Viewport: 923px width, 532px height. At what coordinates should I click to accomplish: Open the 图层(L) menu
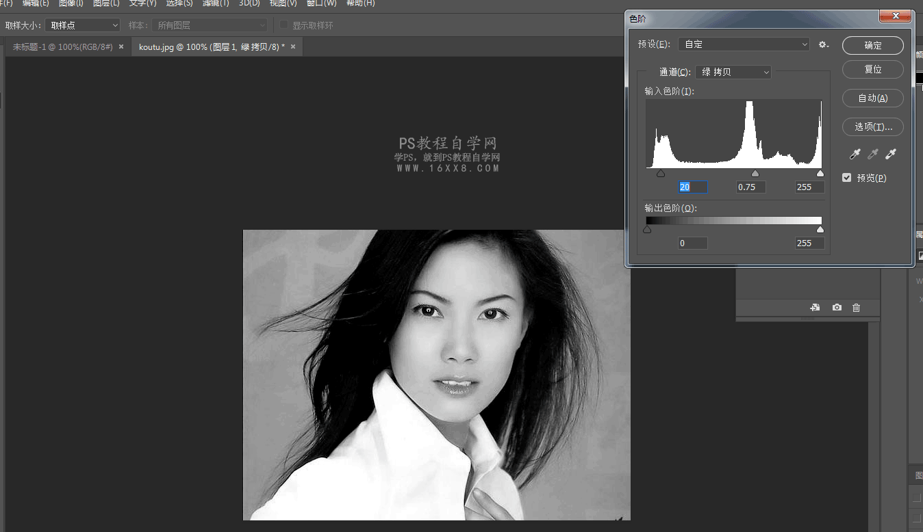(106, 3)
